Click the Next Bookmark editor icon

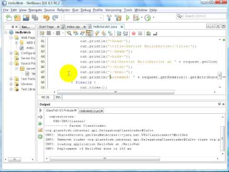click(x=104, y=33)
